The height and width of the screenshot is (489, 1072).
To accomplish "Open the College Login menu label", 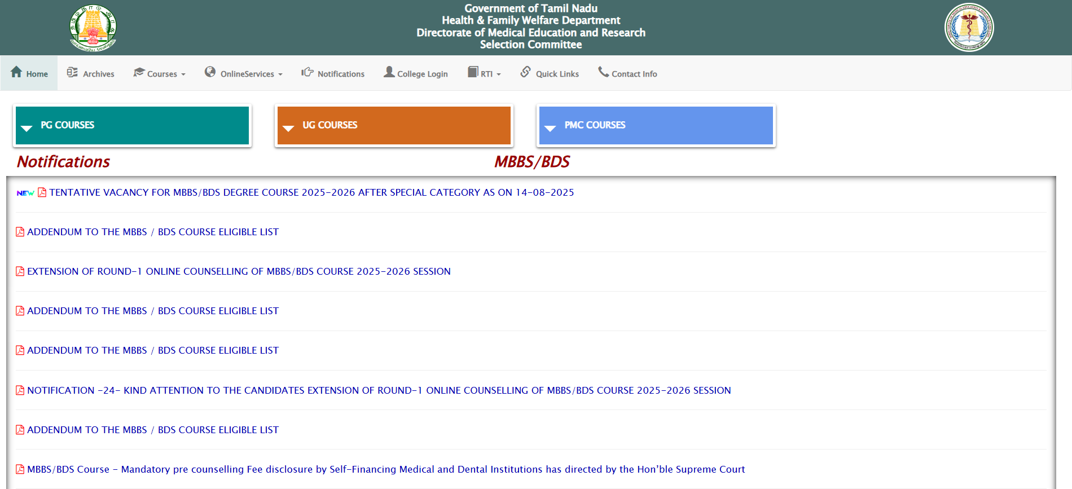I will point(423,74).
